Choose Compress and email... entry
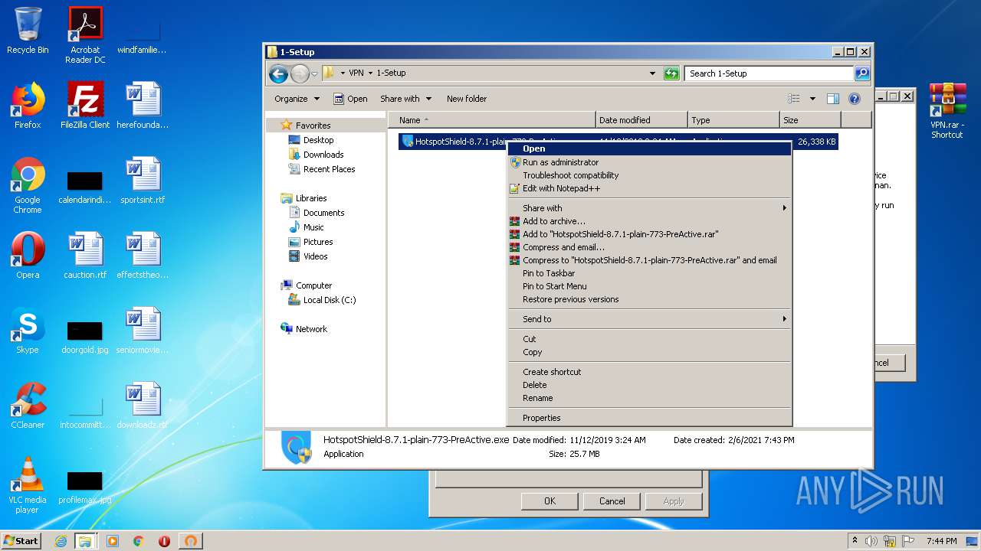Image resolution: width=981 pixels, height=551 pixels. [649, 247]
